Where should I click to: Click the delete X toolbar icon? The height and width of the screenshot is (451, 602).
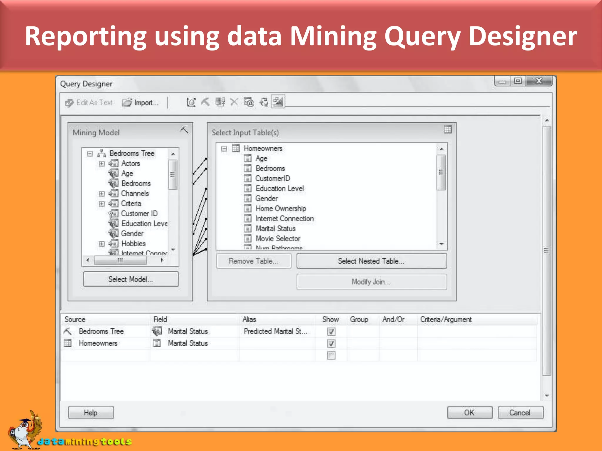pos(234,102)
